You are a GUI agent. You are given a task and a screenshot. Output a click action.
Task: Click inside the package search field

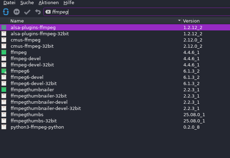point(138,12)
